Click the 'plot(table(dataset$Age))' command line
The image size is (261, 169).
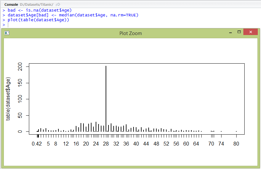pyautogui.click(x=38, y=20)
